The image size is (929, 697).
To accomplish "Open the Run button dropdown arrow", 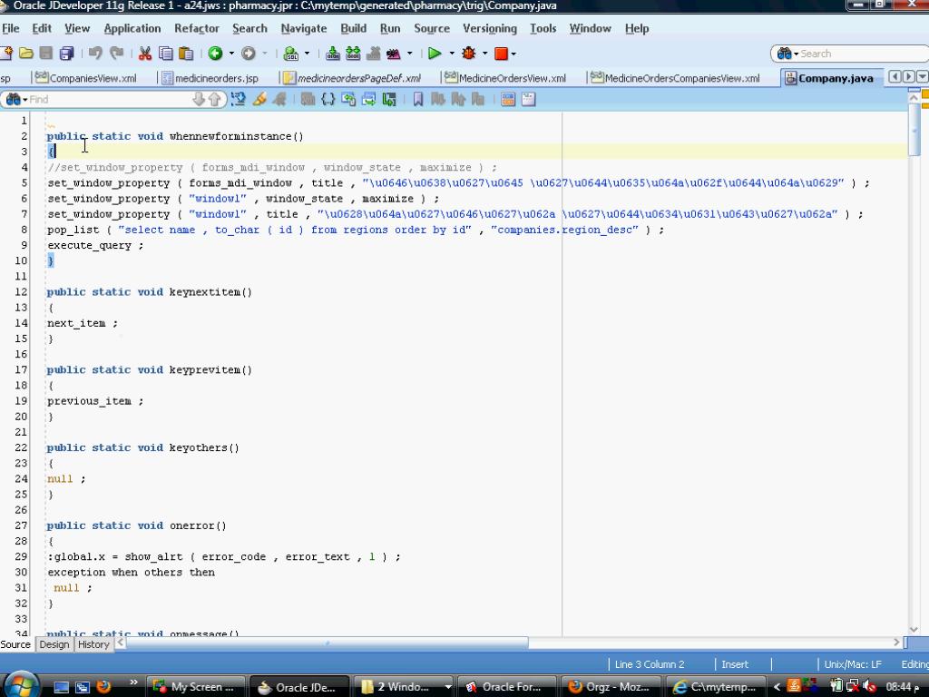I will click(x=451, y=54).
